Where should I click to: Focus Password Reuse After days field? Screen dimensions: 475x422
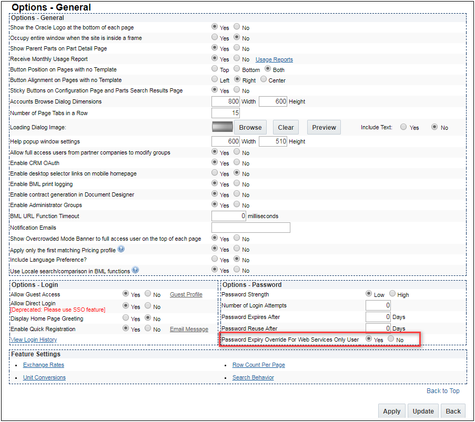[x=378, y=328]
